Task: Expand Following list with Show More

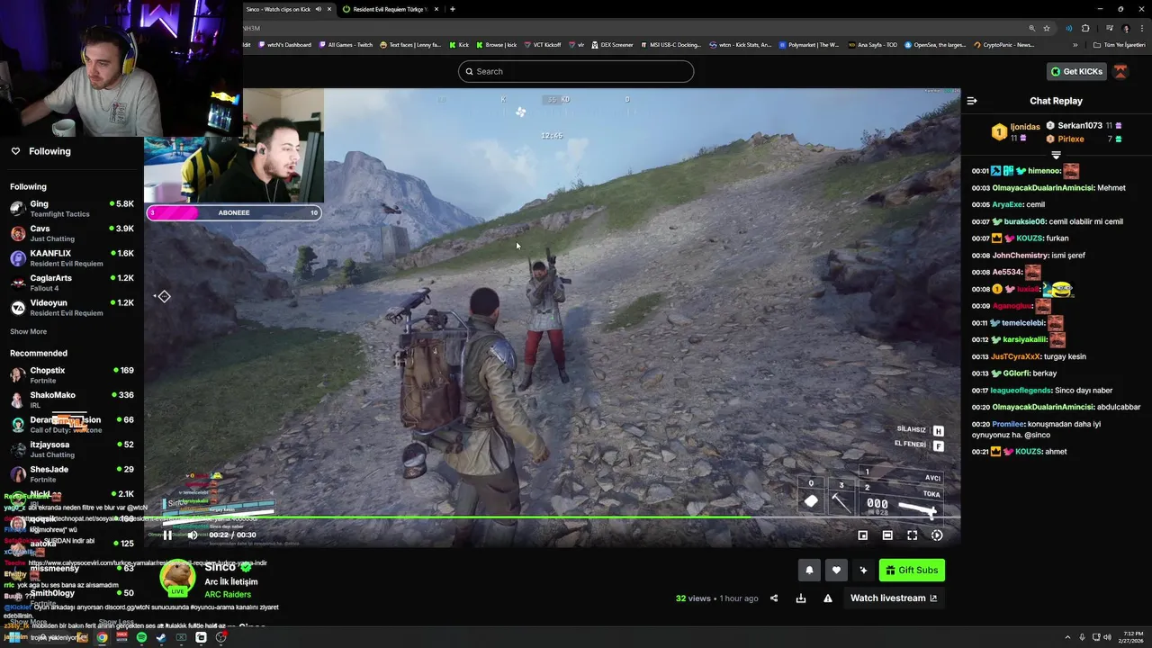Action: [28, 332]
